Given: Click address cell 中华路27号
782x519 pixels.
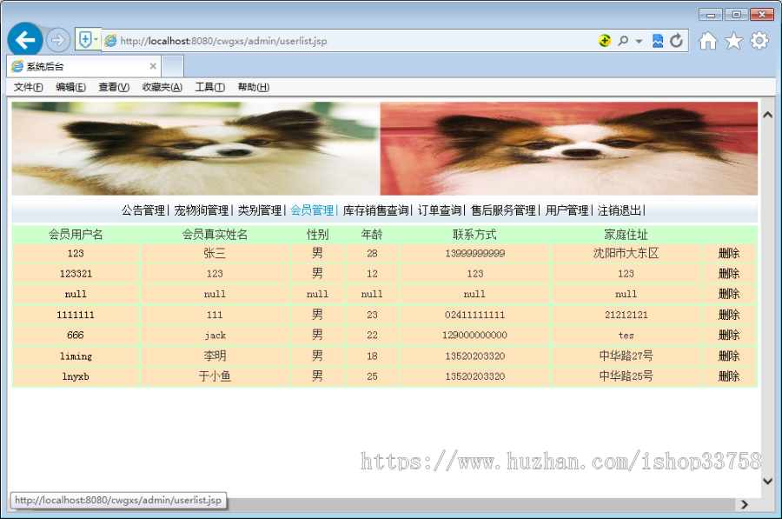Looking at the screenshot, I should (626, 356).
